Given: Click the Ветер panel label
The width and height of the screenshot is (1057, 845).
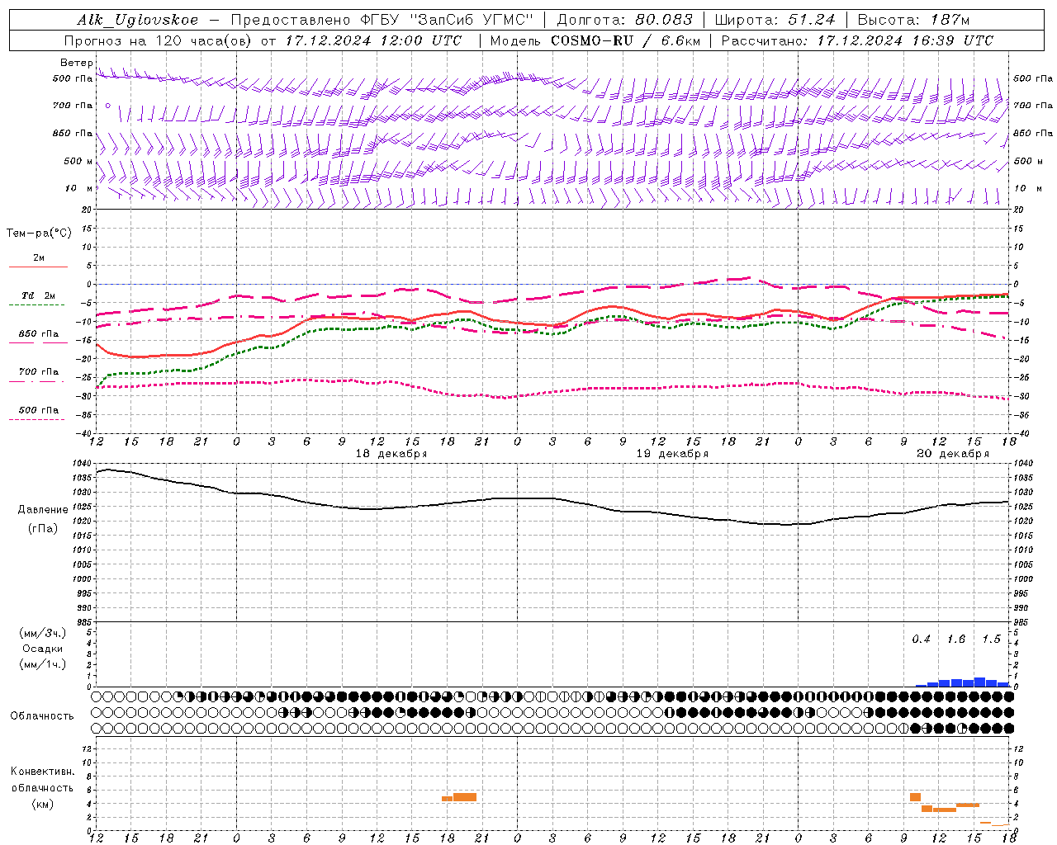Looking at the screenshot, I should (77, 63).
